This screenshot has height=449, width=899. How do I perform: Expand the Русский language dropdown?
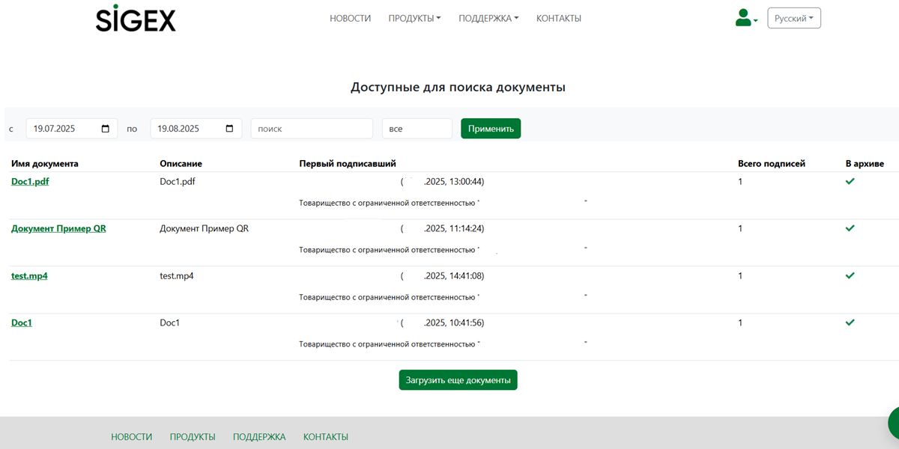794,18
